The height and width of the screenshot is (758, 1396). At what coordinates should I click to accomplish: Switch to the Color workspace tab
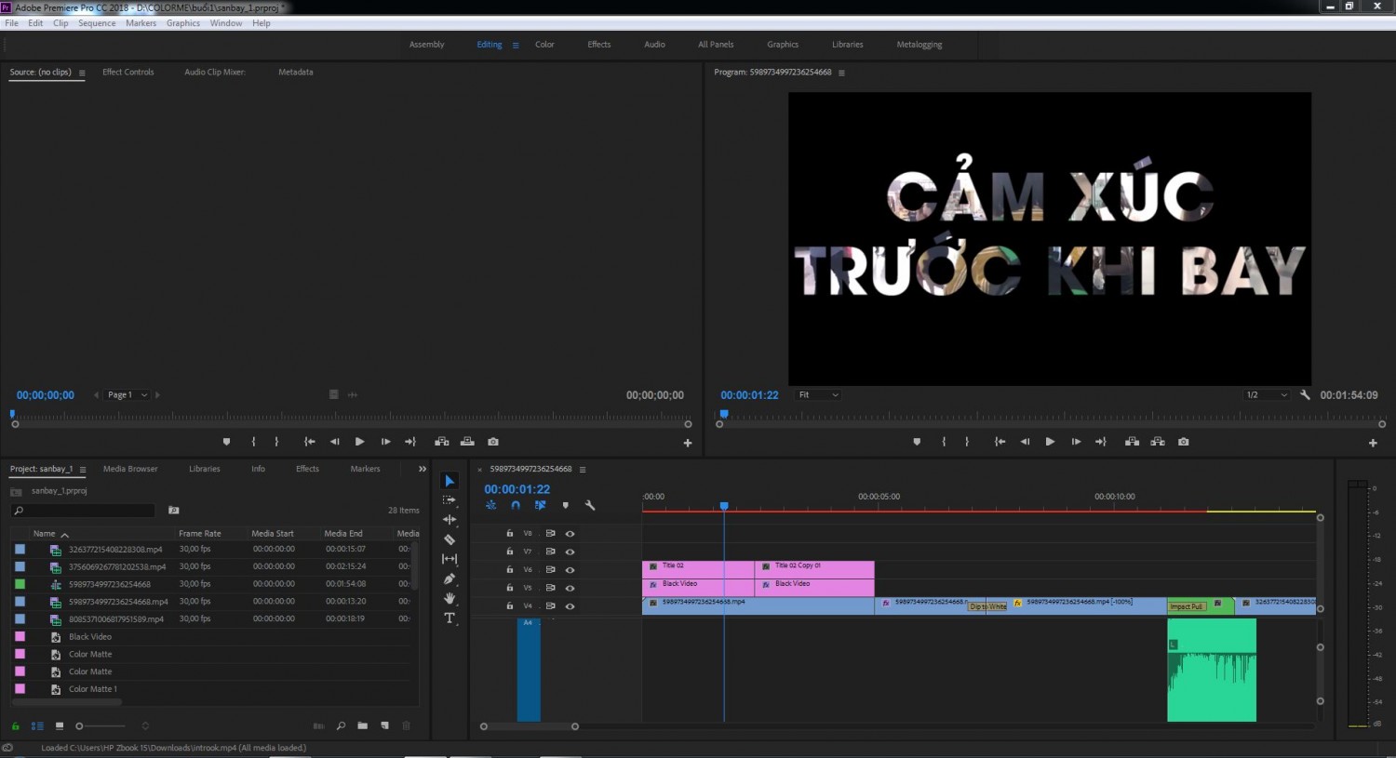tap(544, 45)
